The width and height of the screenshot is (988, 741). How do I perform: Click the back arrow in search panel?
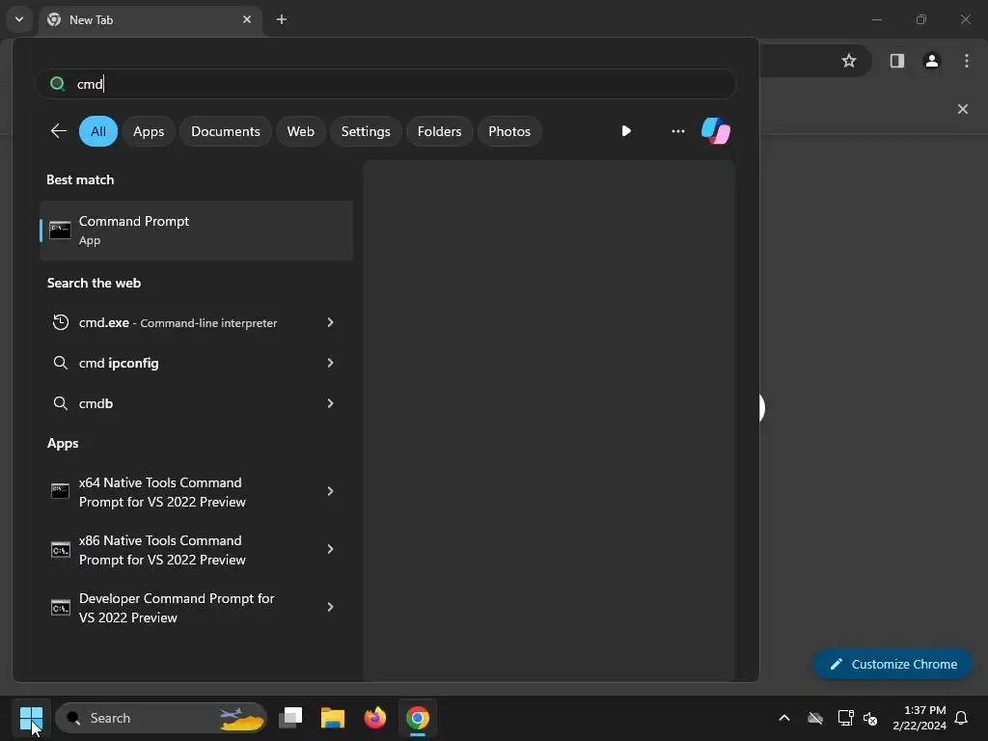59,131
